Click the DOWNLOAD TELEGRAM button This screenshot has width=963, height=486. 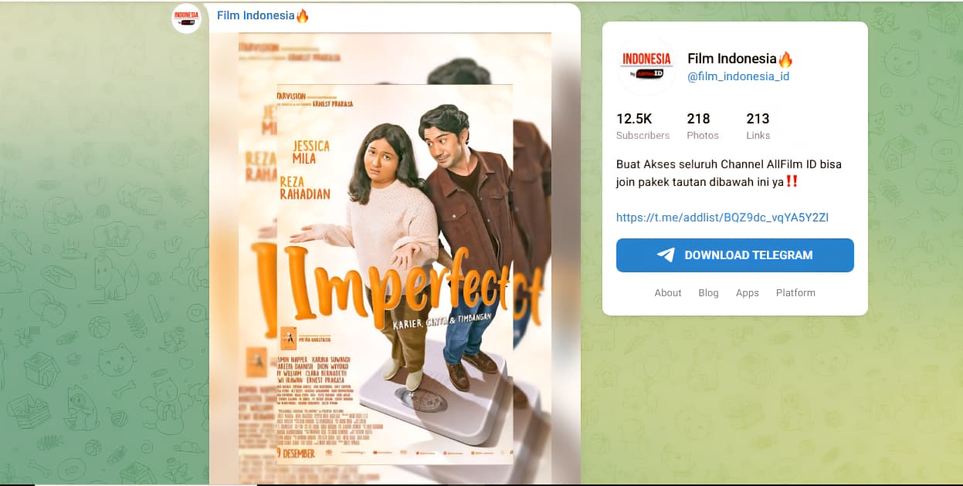pos(735,255)
